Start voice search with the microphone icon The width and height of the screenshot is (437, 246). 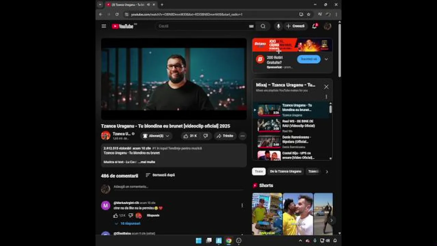(278, 26)
